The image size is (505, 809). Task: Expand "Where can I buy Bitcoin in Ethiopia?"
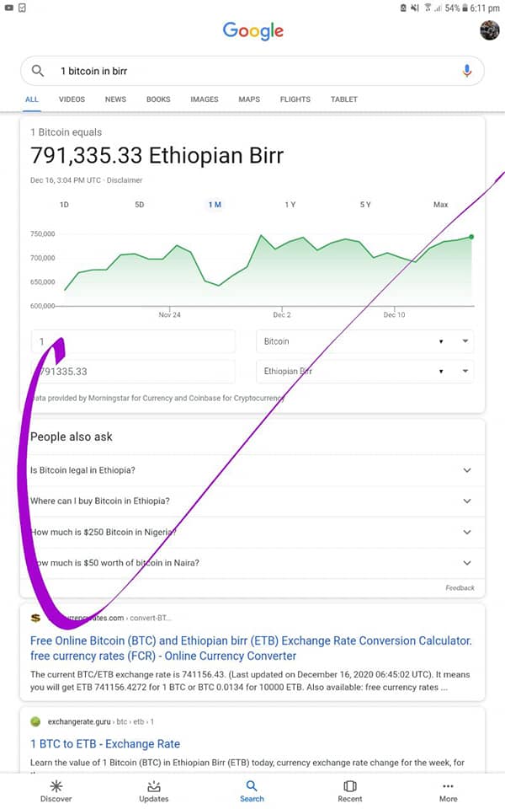(252, 501)
